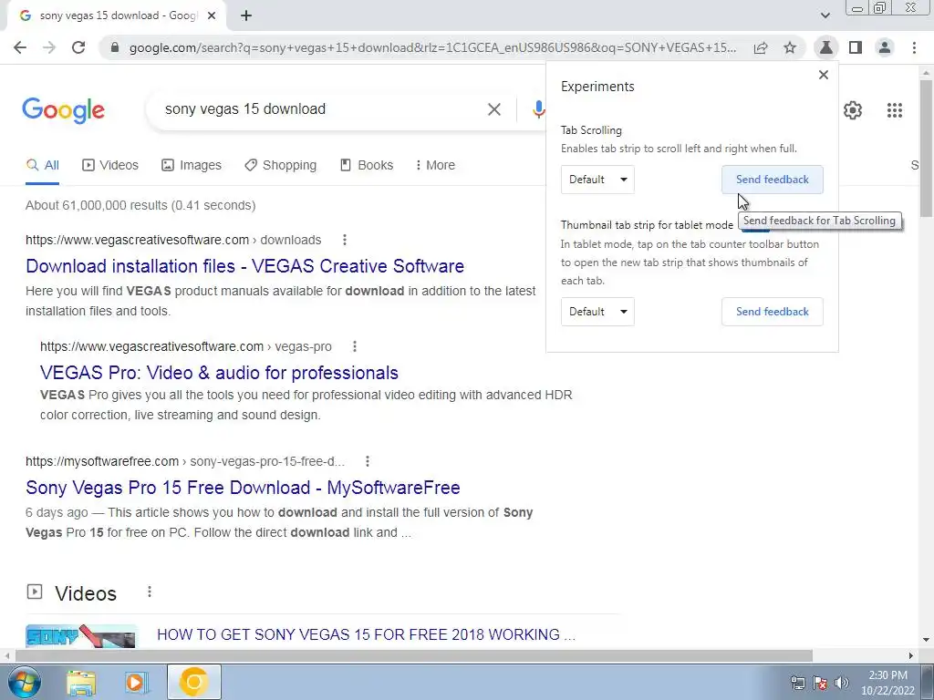Share this page using the share icon
The image size is (934, 700).
761,47
